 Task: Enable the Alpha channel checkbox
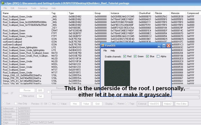coord(158,56)
